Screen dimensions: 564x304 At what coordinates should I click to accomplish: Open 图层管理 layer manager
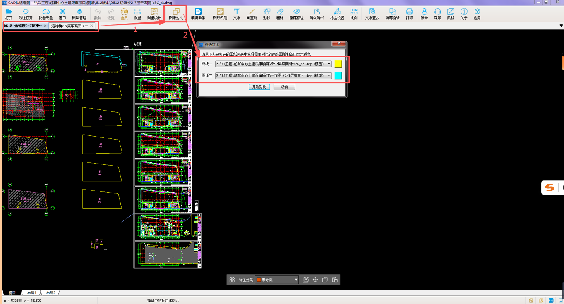click(79, 14)
